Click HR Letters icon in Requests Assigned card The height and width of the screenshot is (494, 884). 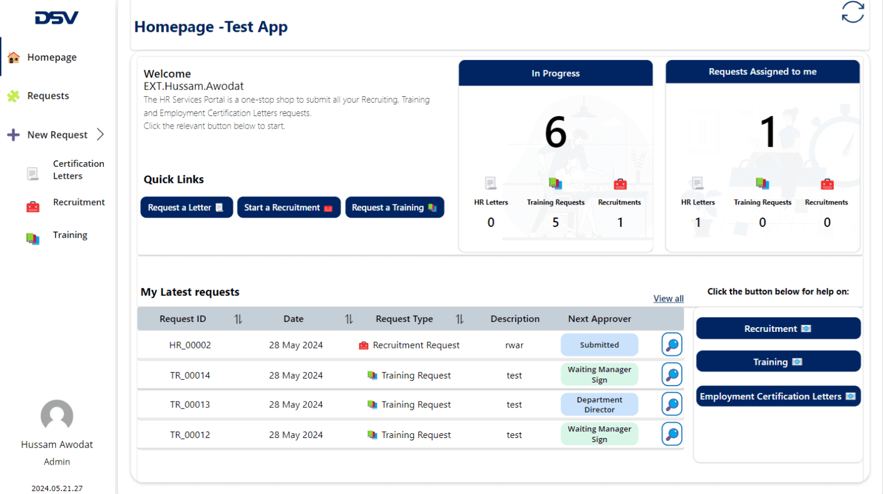[x=698, y=183]
